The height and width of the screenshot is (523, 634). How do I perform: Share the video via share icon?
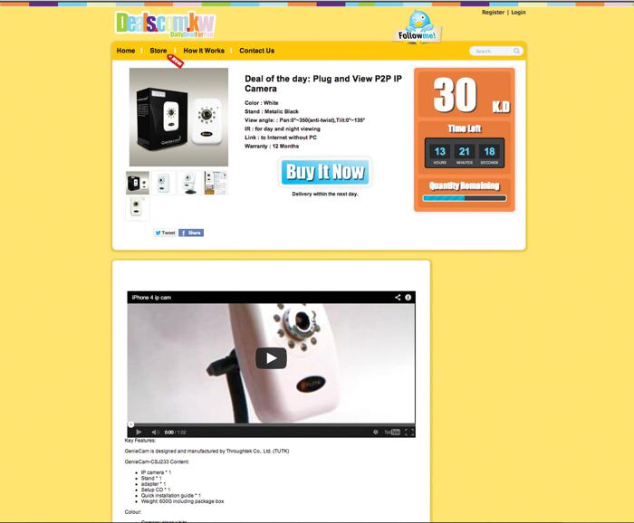[398, 298]
